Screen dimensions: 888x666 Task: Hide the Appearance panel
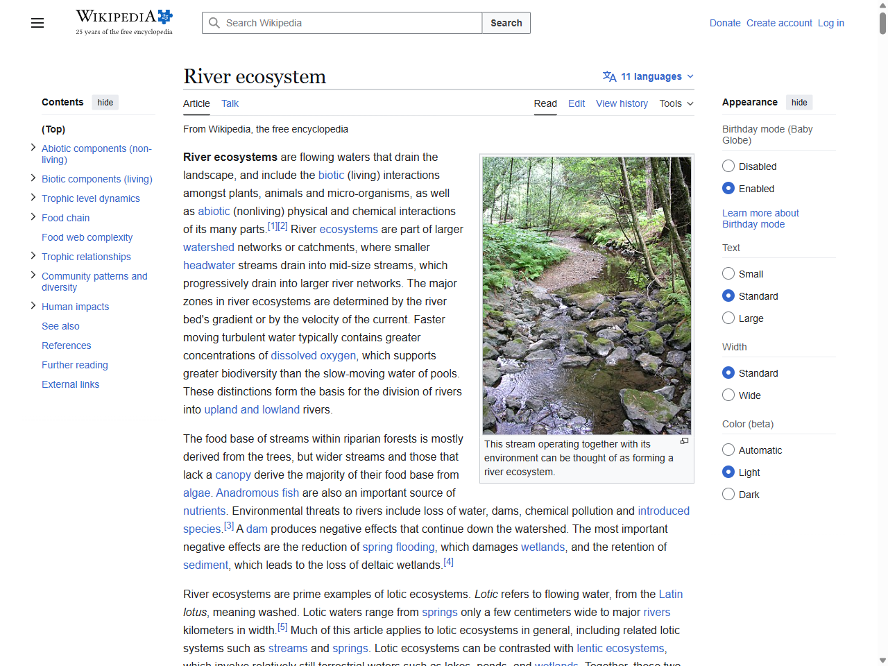[x=799, y=103]
